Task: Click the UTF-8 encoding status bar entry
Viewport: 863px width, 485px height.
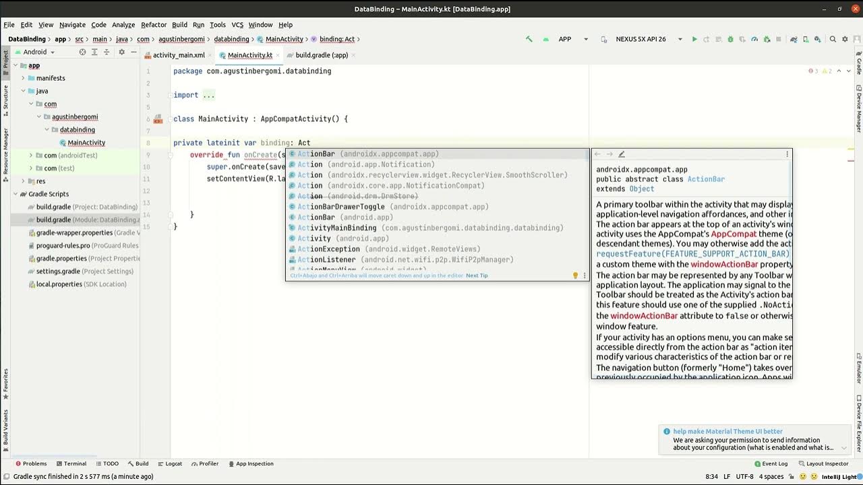Action: (x=744, y=476)
